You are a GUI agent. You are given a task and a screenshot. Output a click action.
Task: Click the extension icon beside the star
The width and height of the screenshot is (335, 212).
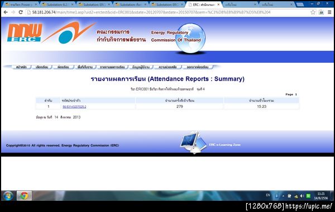[x=321, y=12]
